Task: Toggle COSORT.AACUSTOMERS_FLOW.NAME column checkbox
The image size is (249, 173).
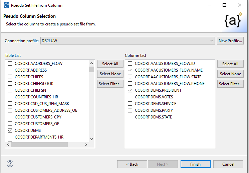Action: click(x=130, y=70)
